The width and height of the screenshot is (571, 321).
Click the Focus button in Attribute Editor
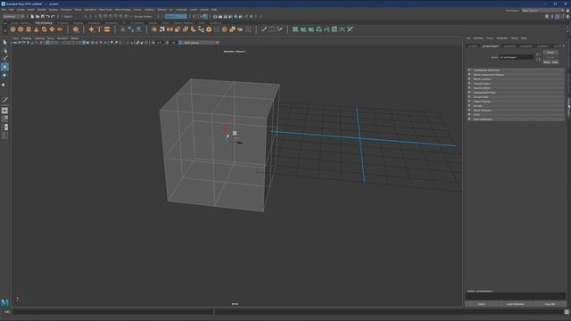point(550,53)
